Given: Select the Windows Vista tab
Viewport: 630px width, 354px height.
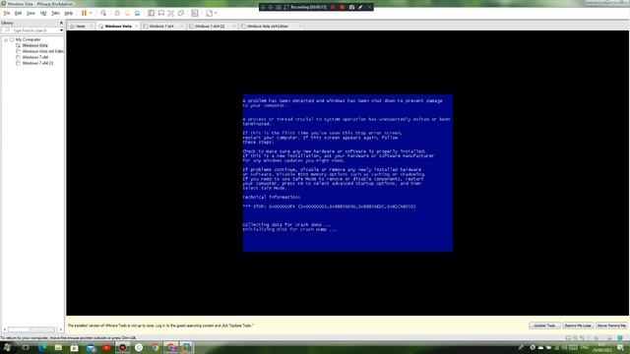Looking at the screenshot, I should pyautogui.click(x=118, y=27).
